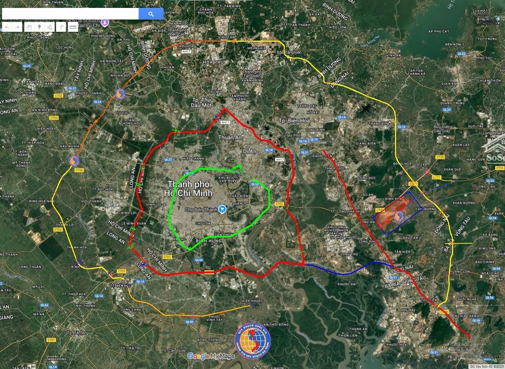Viewport: 505px width, 369px height.
Task: Click the Thành phố Hồ Chí Minh label
Action: coord(189,188)
